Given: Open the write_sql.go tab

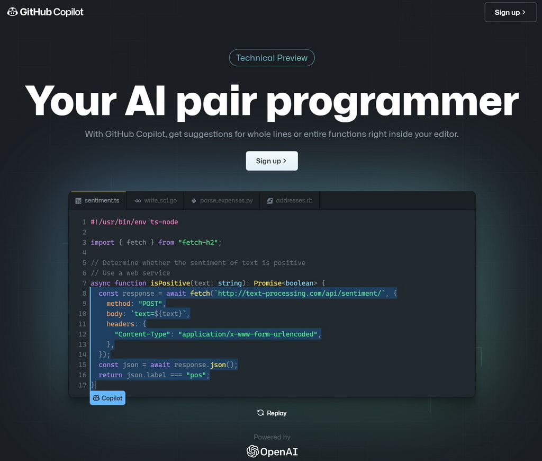Looking at the screenshot, I should 155,200.
